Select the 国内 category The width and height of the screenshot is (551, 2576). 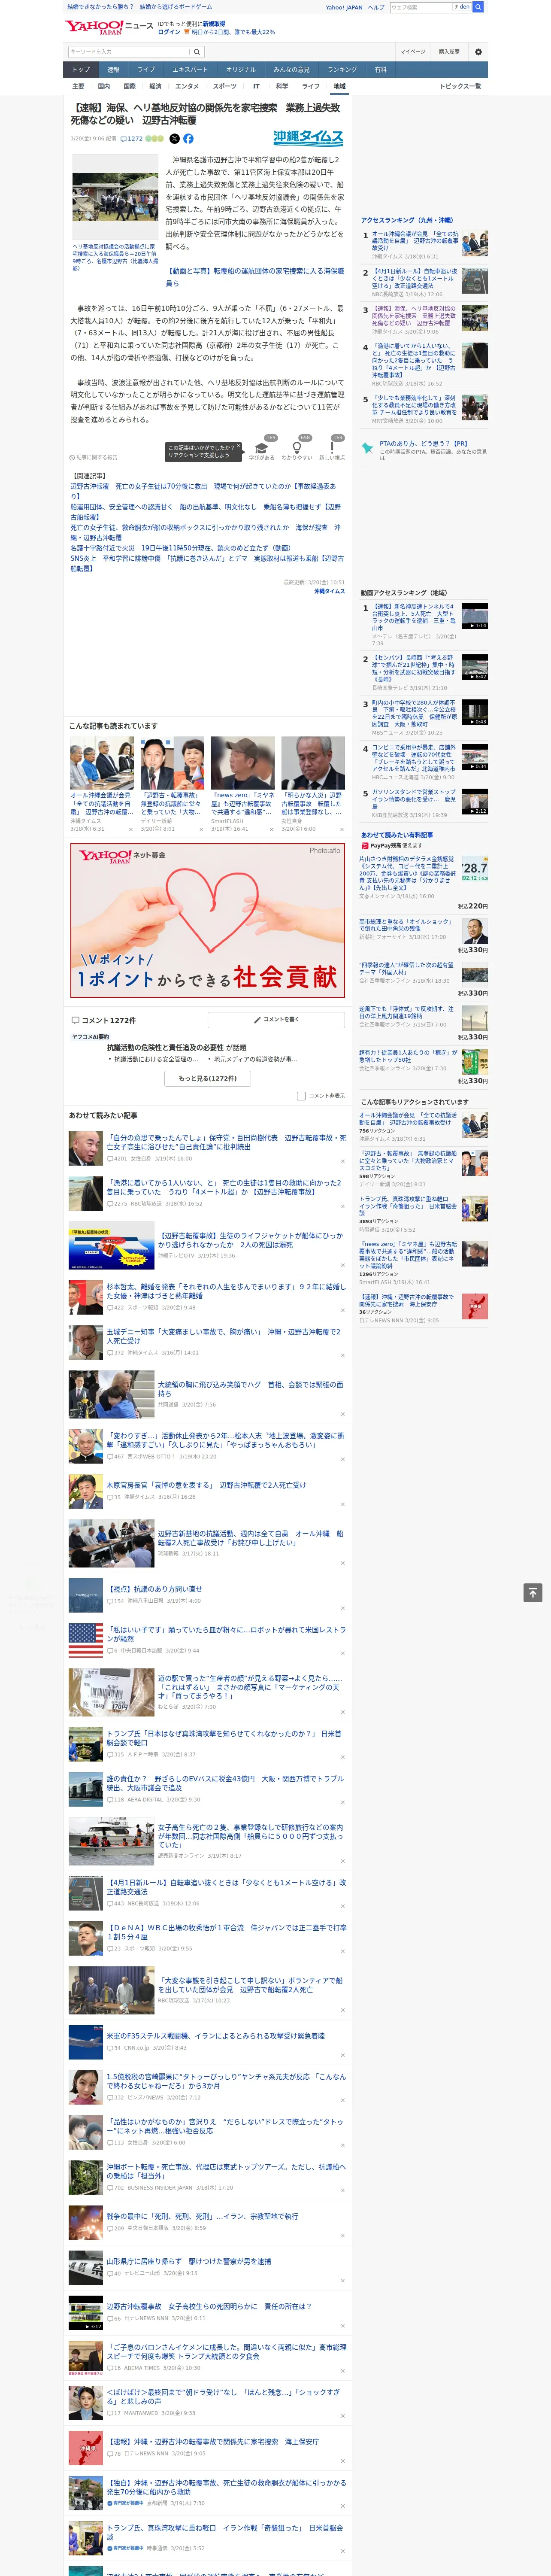[x=104, y=86]
